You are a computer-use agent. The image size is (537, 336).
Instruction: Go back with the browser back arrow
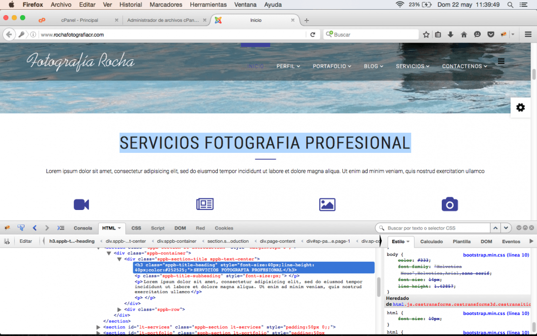9,35
